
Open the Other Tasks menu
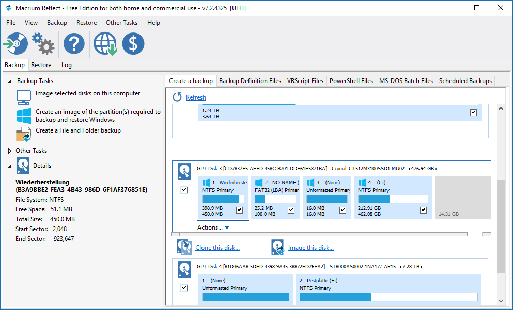coord(121,23)
